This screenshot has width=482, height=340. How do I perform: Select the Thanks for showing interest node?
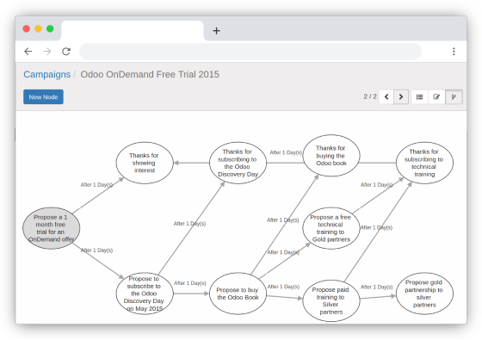click(145, 163)
